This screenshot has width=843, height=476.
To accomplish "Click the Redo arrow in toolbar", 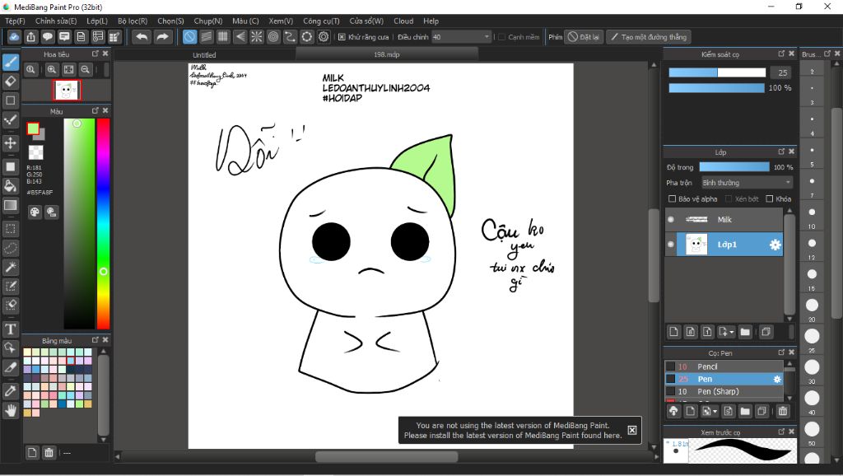I will (162, 36).
